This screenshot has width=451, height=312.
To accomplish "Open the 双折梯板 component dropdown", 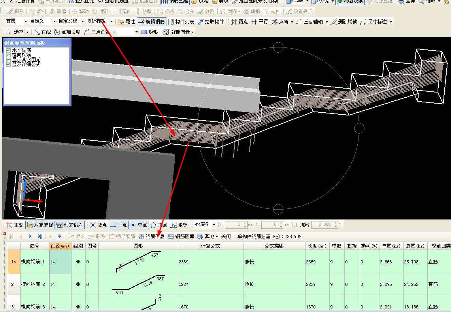I will tap(111, 22).
